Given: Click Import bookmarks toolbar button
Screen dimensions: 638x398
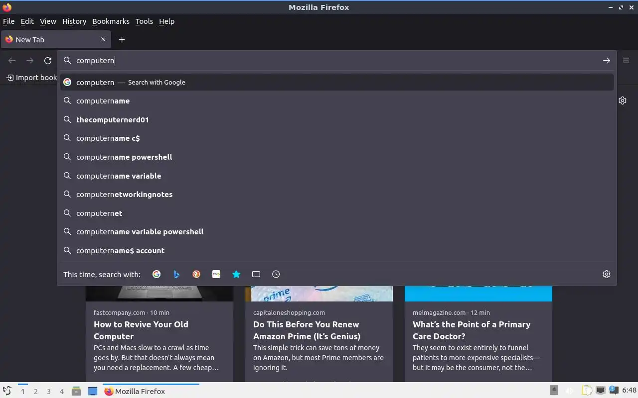Looking at the screenshot, I should tap(32, 78).
